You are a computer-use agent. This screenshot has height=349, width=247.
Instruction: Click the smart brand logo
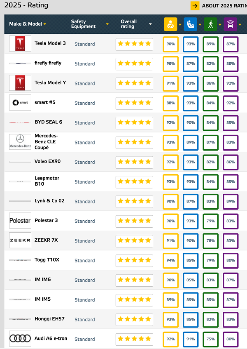tap(20, 103)
